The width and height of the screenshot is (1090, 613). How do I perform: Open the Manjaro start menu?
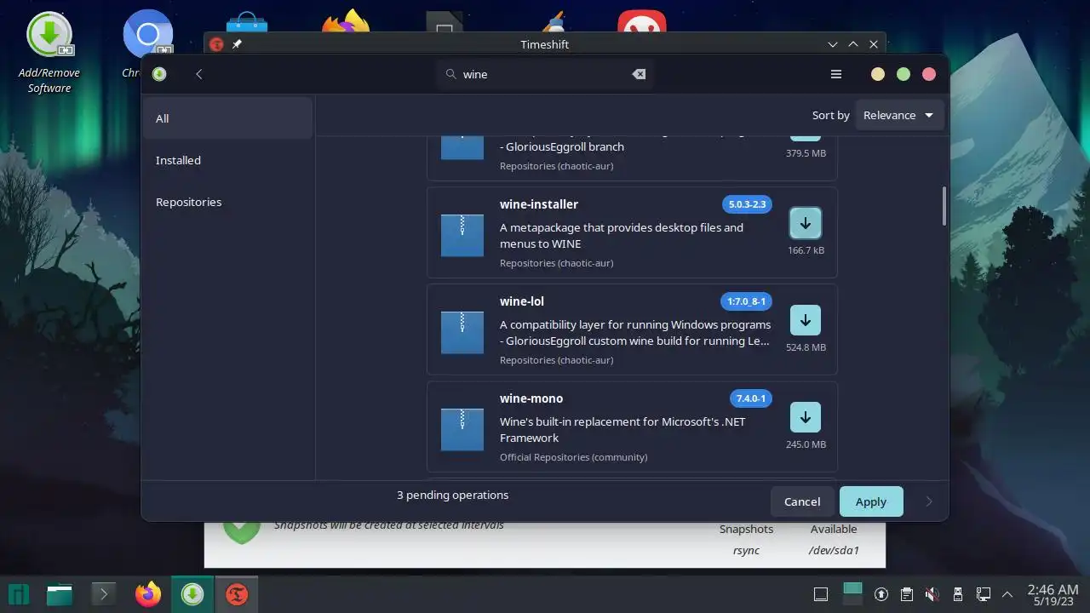[19, 594]
